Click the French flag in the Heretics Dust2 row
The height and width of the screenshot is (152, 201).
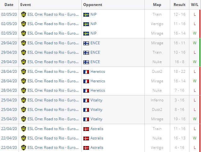(x=86, y=72)
